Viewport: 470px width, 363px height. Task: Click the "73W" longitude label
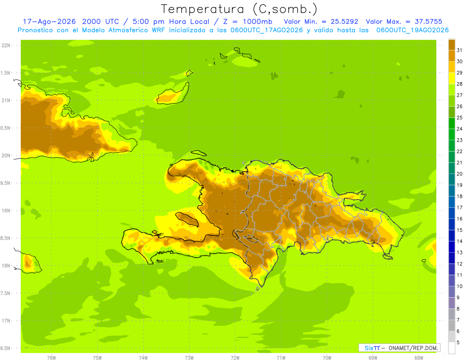coord(189,358)
